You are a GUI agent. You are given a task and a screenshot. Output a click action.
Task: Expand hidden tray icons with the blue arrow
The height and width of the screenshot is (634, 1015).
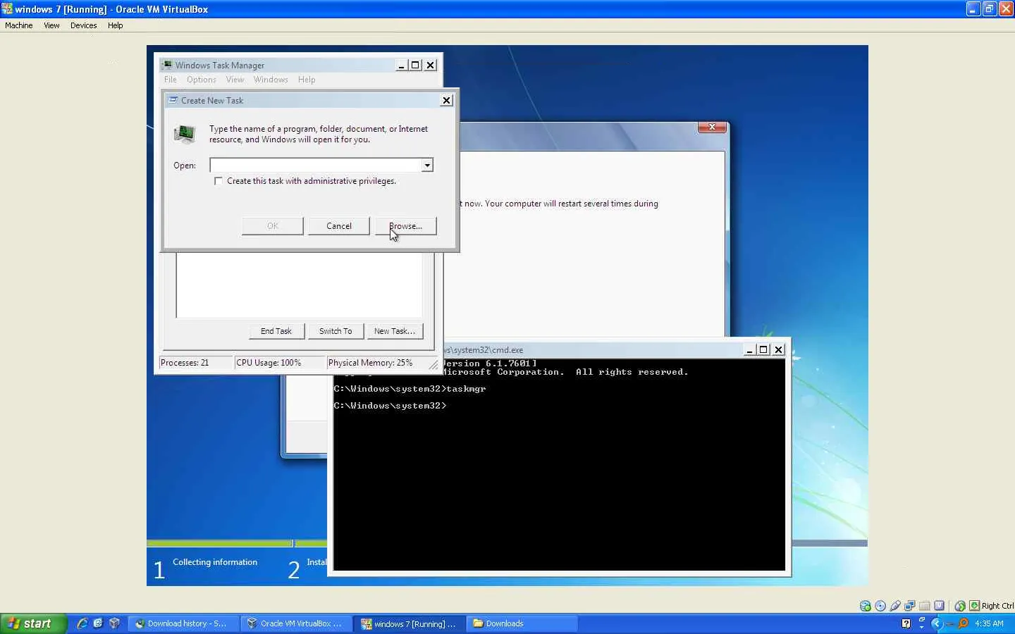(x=937, y=623)
